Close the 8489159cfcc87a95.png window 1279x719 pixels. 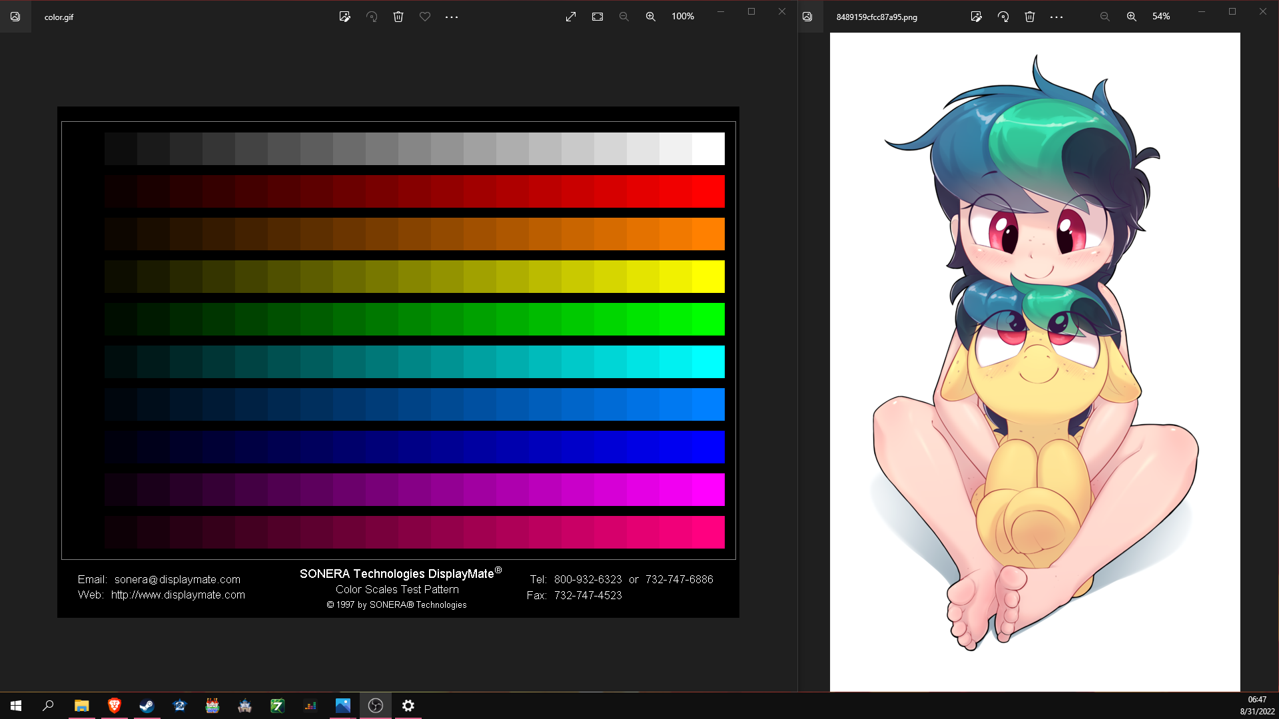pyautogui.click(x=1263, y=11)
